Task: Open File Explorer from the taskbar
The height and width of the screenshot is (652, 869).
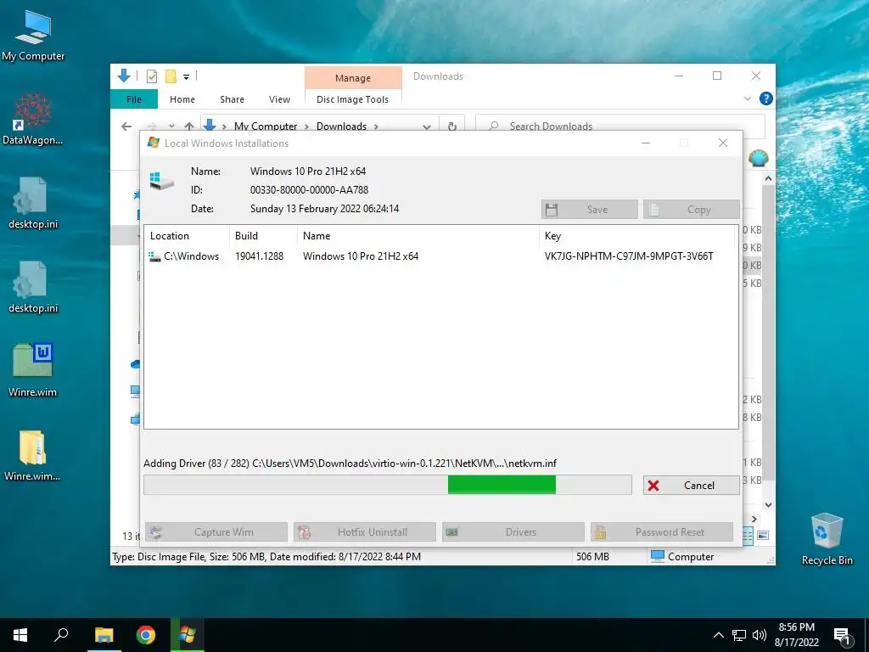Action: pyautogui.click(x=104, y=635)
